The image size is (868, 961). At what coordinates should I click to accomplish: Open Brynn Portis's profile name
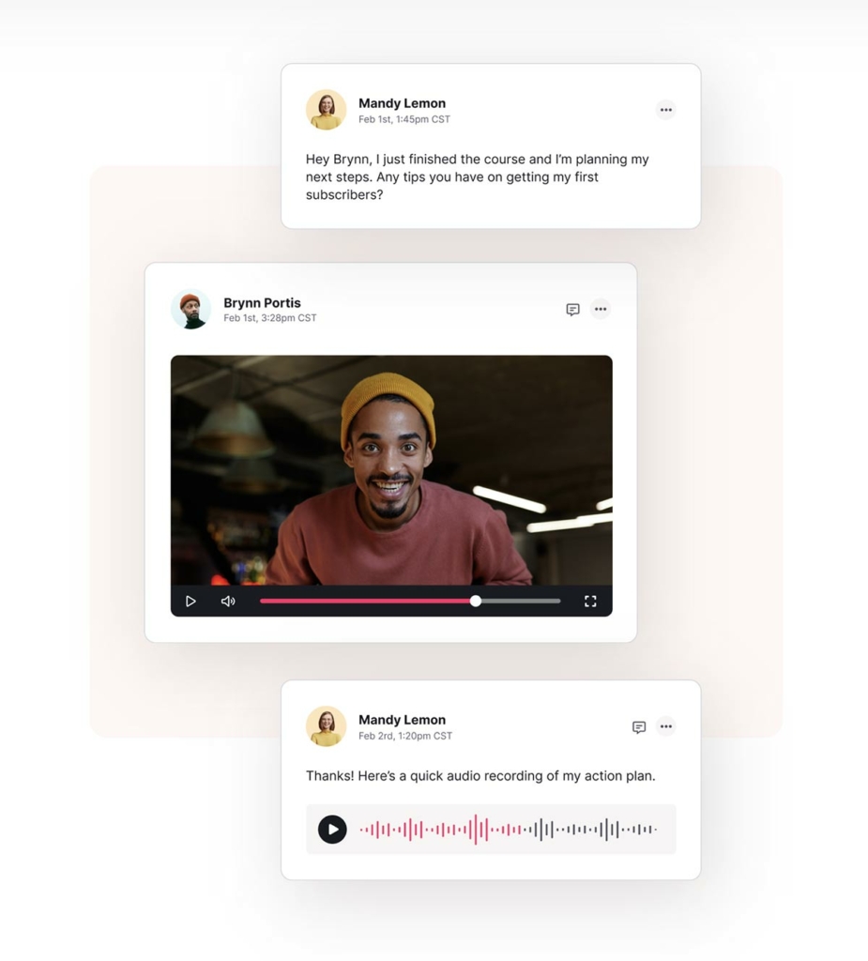tap(263, 303)
